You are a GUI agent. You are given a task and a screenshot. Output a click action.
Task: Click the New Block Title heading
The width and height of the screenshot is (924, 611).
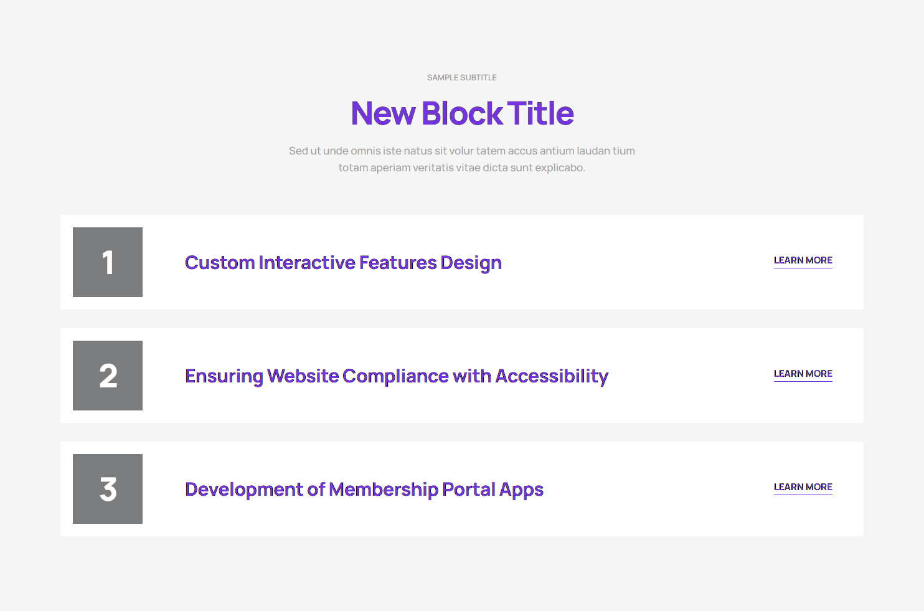462,113
